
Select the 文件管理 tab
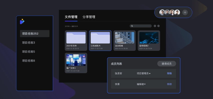(71, 17)
